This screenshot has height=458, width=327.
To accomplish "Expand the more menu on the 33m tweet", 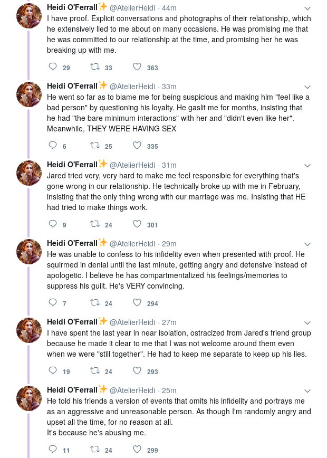I will [307, 87].
